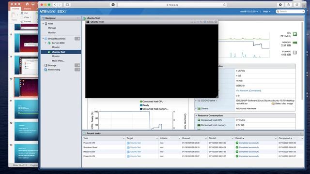Screen dimensions: 310x174
Task: Show all tabs overview in Safari
Action: tap(297, 4)
